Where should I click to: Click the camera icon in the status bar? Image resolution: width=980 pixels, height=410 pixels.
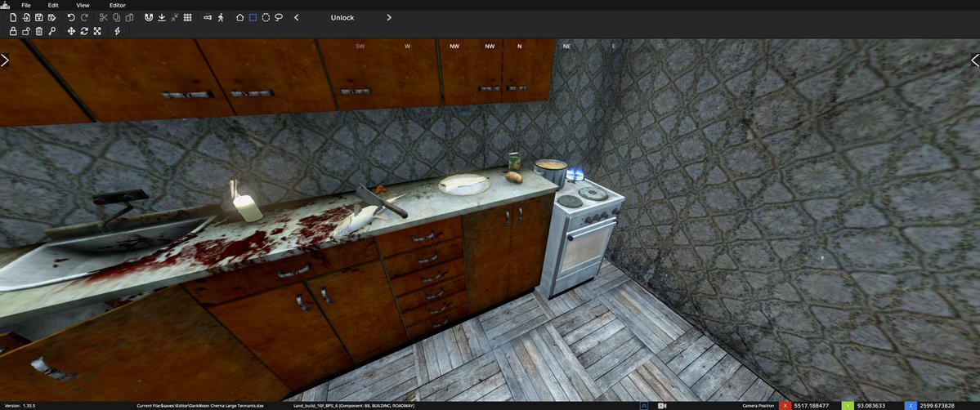point(662,406)
